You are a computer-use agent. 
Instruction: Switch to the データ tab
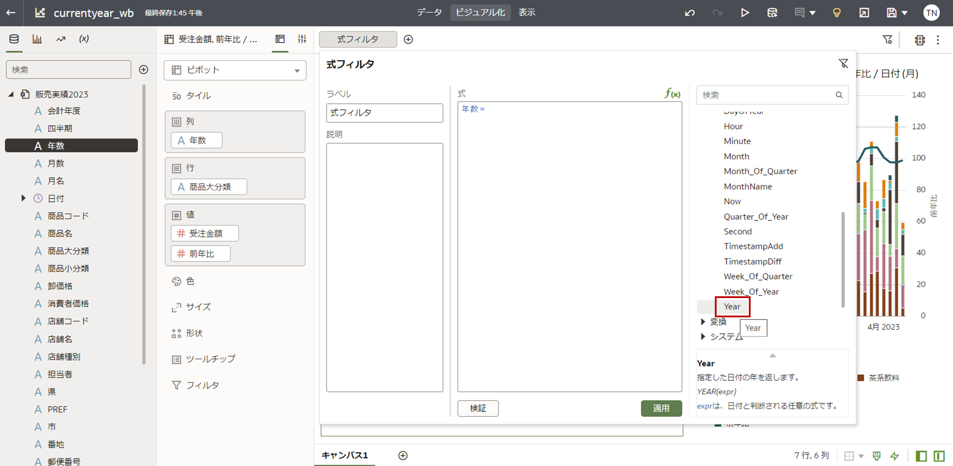pyautogui.click(x=429, y=13)
